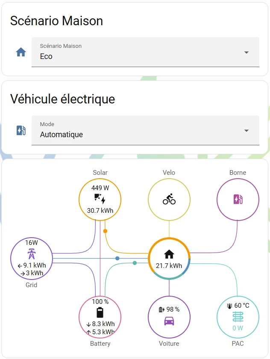Screen dimensions: 270x359
Task: Click the 30.7 kWh solar energy value
Action: point(100,210)
